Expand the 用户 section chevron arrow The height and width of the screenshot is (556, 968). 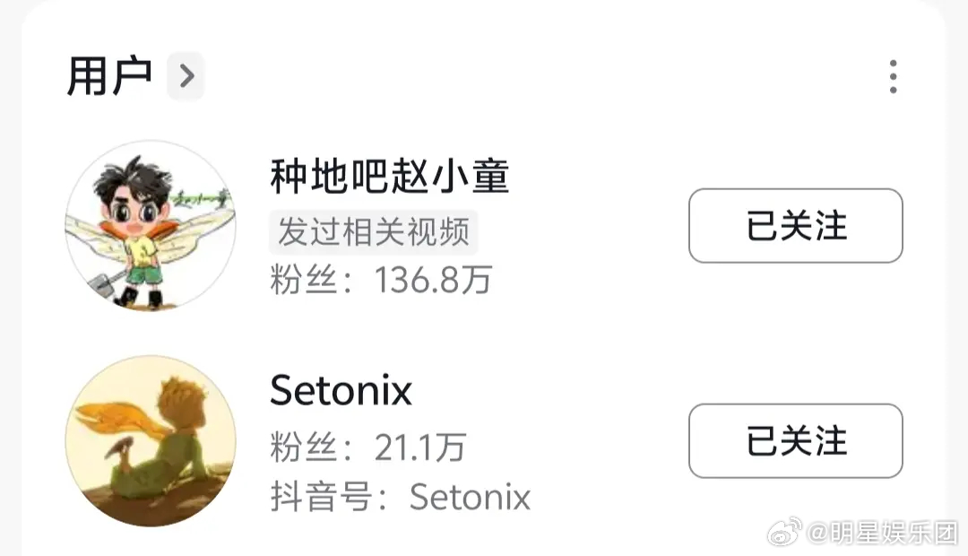[x=186, y=76]
